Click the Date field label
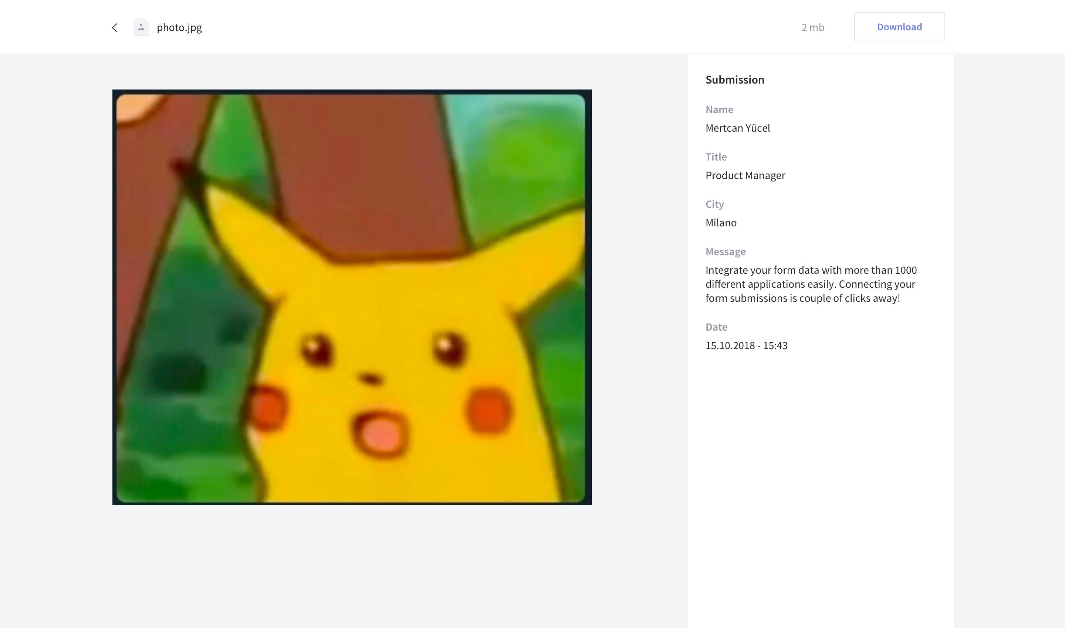 (716, 327)
